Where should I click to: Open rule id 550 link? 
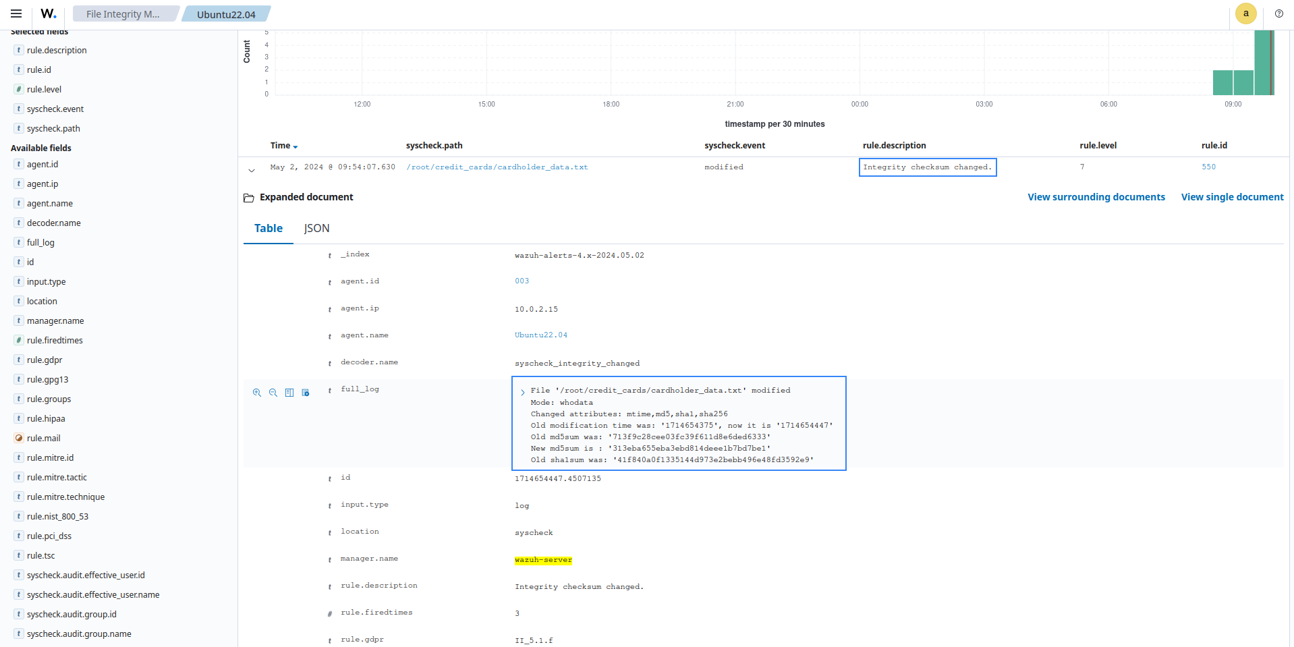point(1208,167)
